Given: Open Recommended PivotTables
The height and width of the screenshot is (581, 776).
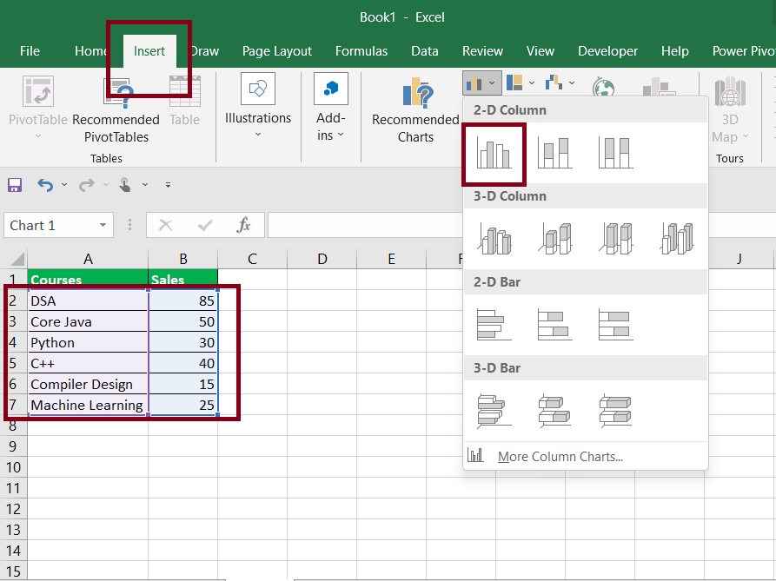Looking at the screenshot, I should (x=116, y=109).
